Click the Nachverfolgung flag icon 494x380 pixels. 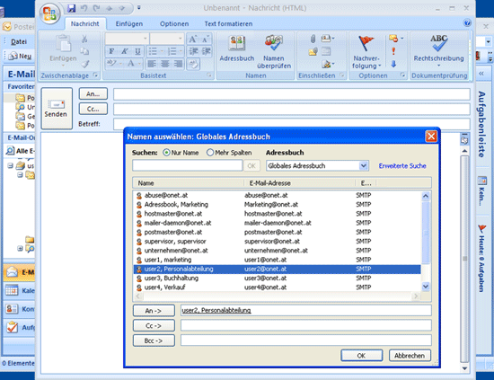[366, 43]
